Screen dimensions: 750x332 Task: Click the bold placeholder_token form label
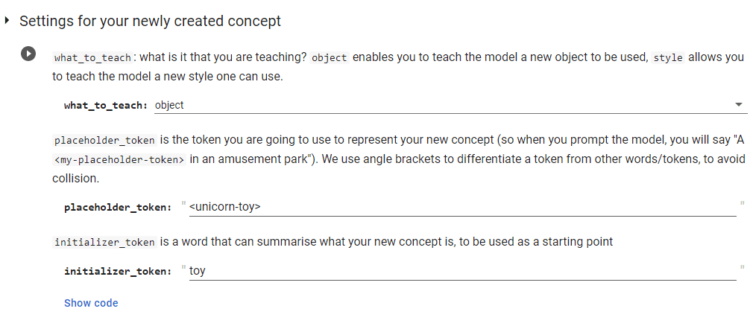(118, 208)
